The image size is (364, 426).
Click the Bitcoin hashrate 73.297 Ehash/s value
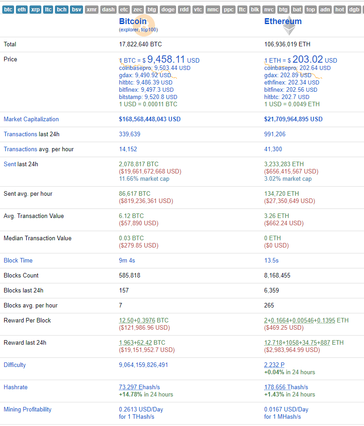139,387
